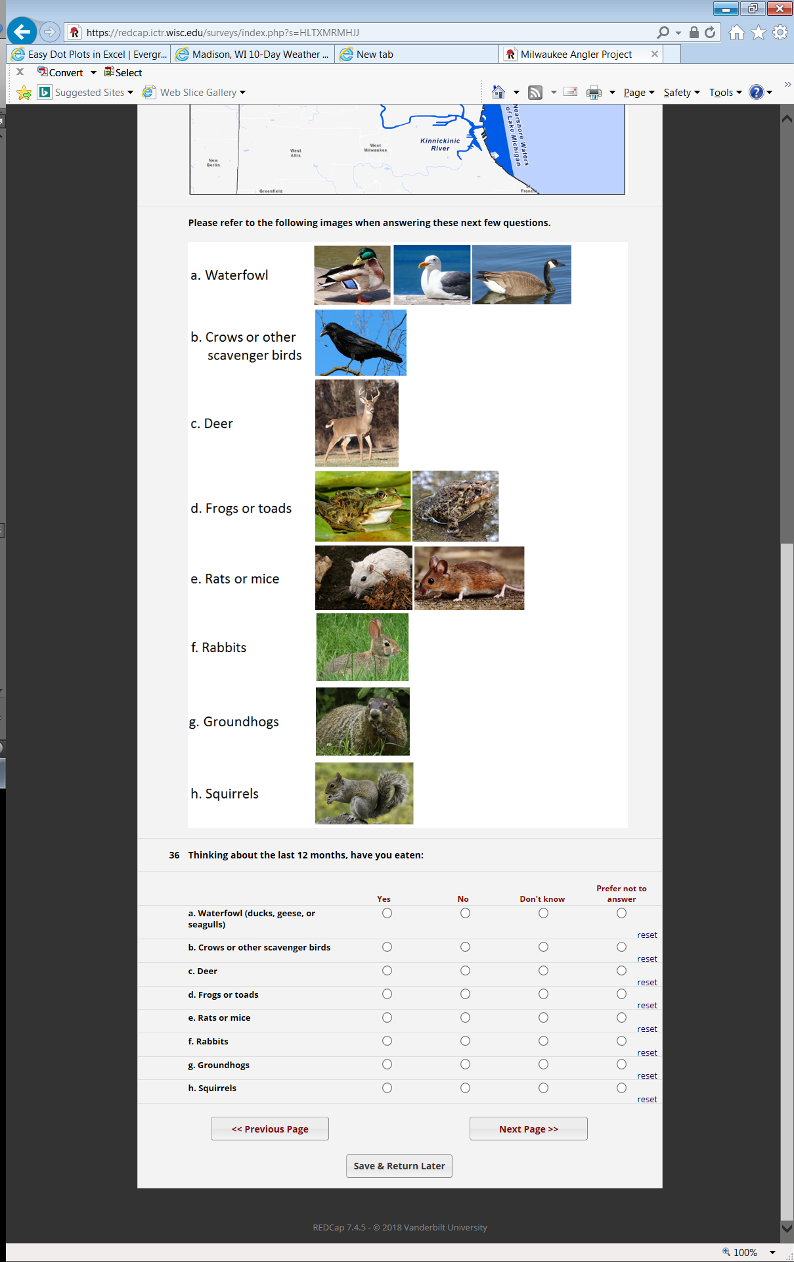
Task: Select No for Rabbits
Action: [x=465, y=1040]
